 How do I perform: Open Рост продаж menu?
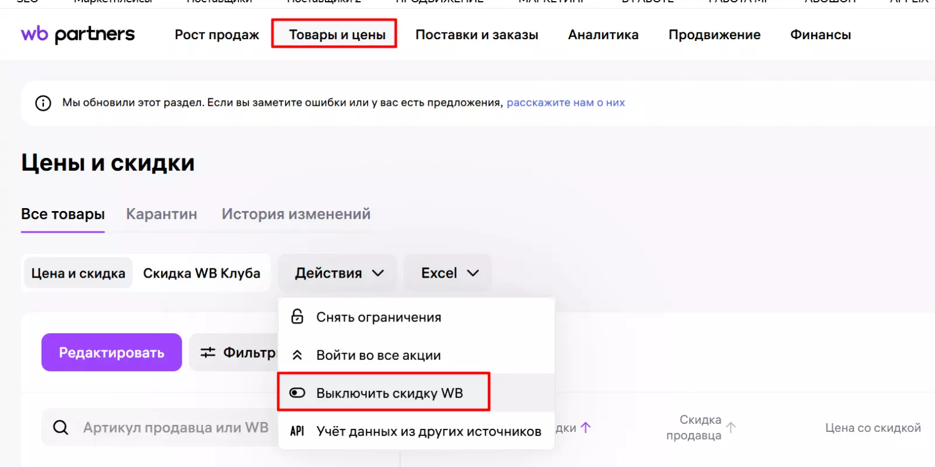217,34
